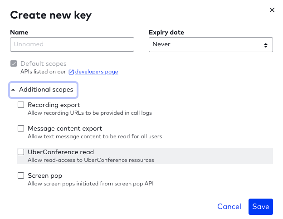Enable the Recording export checkbox
Image resolution: width=283 pixels, height=219 pixels.
[21, 105]
